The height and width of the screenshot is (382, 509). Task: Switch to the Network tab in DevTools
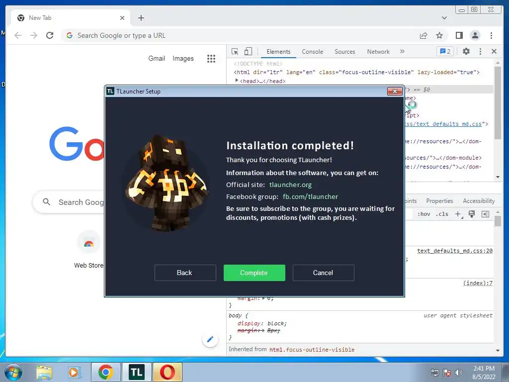(378, 52)
